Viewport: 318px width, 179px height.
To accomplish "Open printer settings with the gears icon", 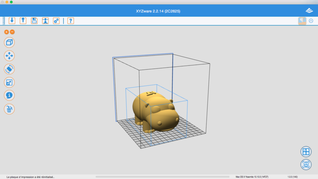I will tap(56, 21).
